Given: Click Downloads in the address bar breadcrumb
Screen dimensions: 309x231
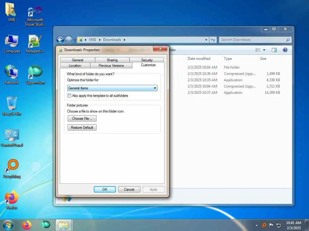Looking at the screenshot, I should click(112, 40).
